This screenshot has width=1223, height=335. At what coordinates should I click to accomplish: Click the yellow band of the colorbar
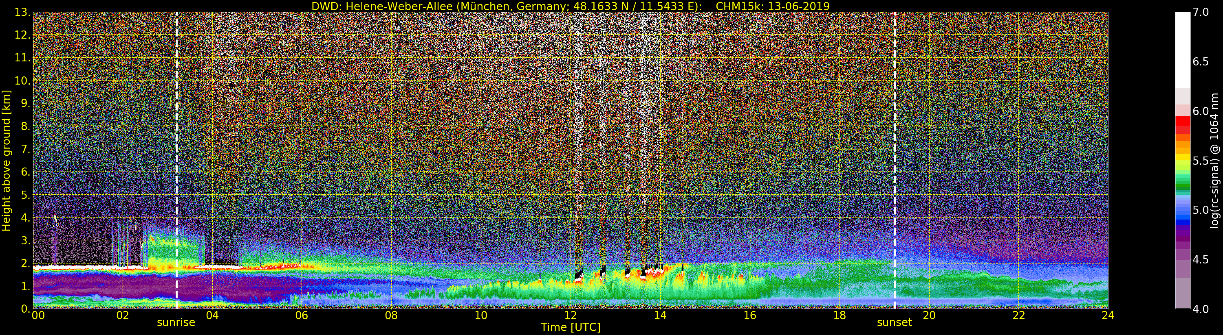(x=1183, y=158)
